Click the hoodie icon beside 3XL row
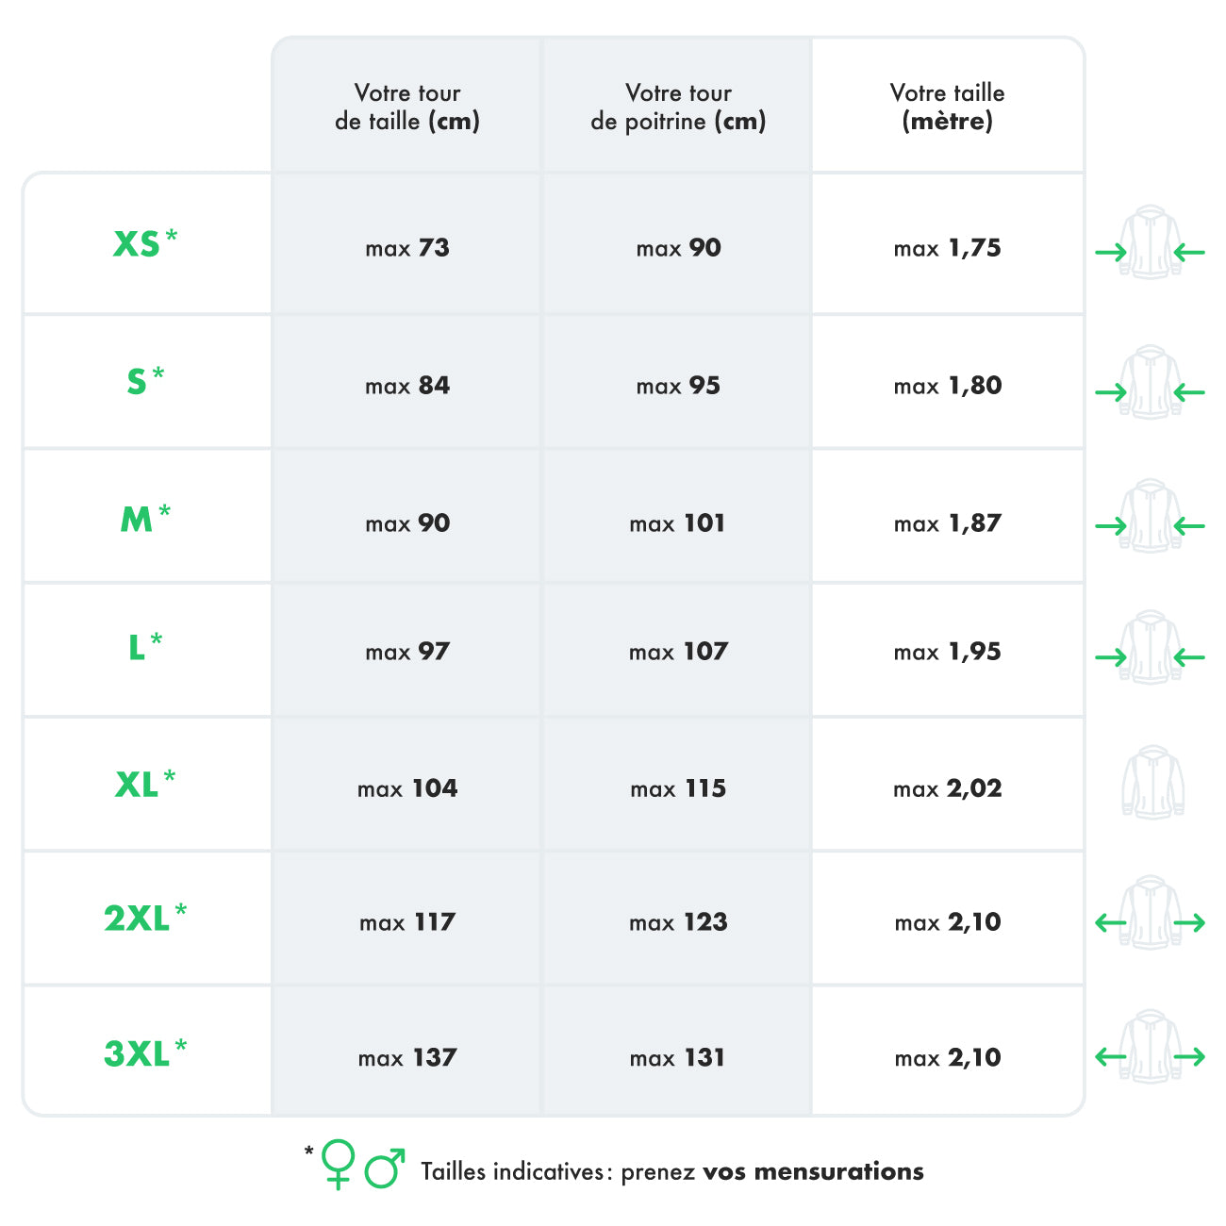Screen dimensions: 1226x1226 pyautogui.click(x=1150, y=1047)
